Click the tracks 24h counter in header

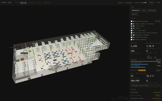pyautogui.click(x=140, y=3)
